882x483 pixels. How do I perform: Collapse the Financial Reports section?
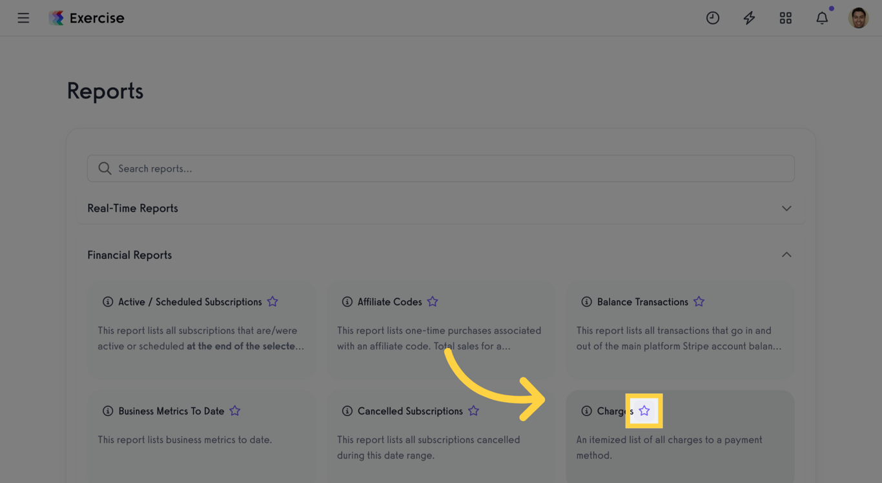[x=786, y=254]
